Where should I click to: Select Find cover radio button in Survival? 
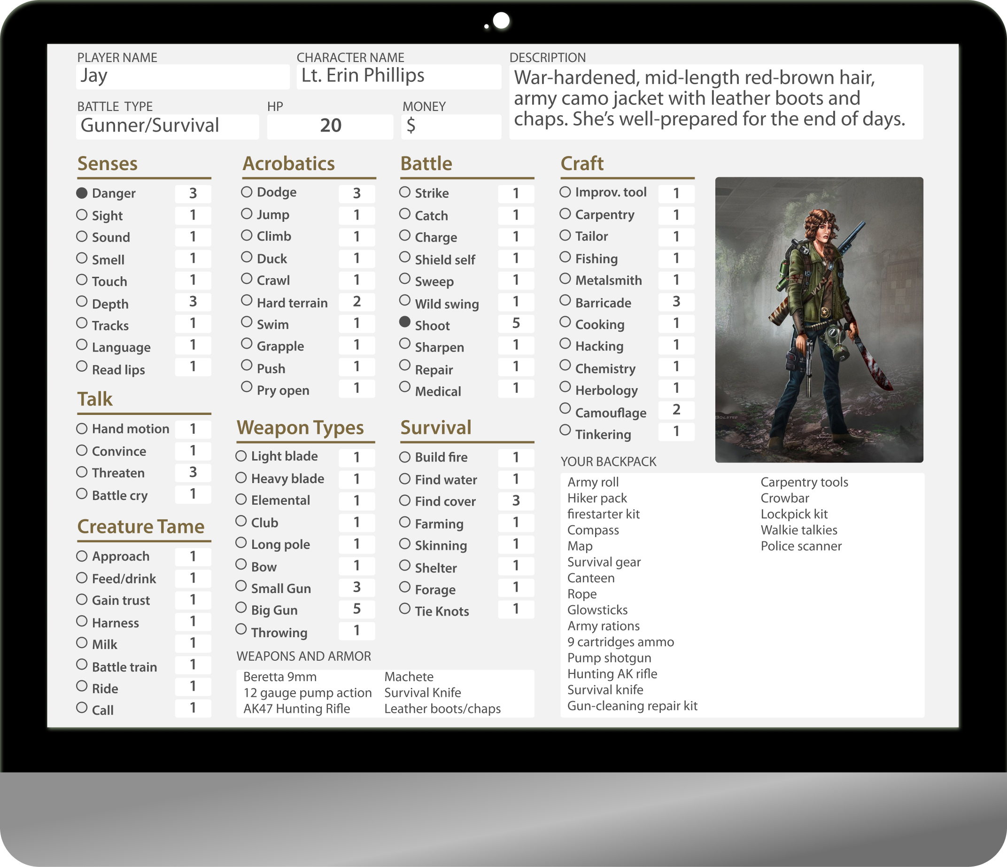click(404, 500)
